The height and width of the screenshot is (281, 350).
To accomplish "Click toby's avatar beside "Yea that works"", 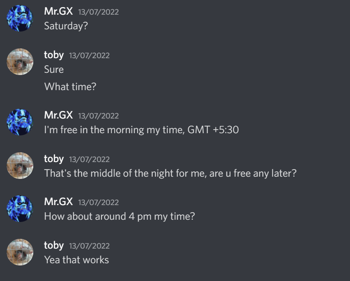I will tap(20, 252).
